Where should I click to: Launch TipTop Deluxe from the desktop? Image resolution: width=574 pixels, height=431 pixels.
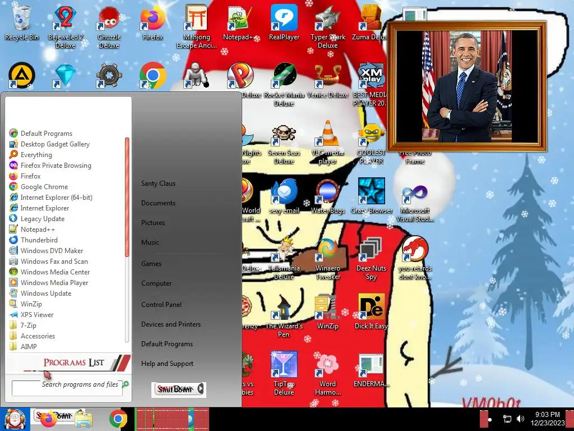284,373
